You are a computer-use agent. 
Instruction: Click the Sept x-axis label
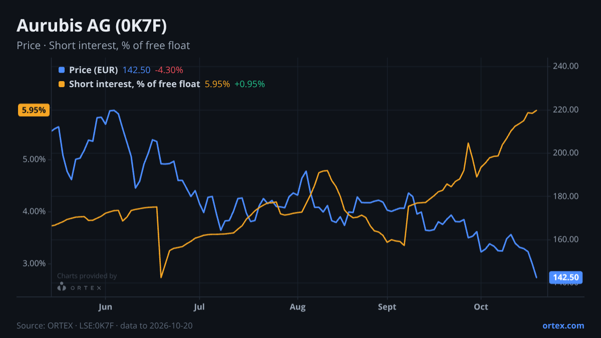(x=387, y=306)
